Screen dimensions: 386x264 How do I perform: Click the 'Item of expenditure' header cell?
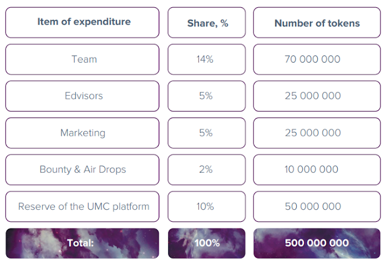point(82,23)
